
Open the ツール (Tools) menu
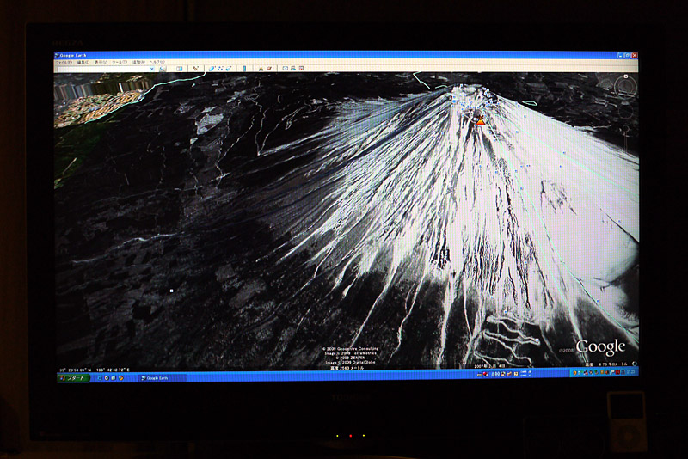[x=119, y=62]
